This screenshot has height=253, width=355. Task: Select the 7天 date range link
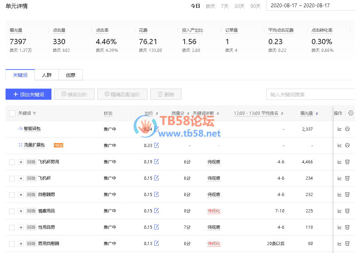225,6
